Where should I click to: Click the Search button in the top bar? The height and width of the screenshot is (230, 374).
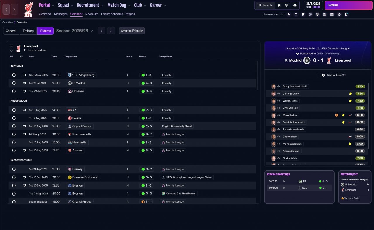[x=265, y=5]
